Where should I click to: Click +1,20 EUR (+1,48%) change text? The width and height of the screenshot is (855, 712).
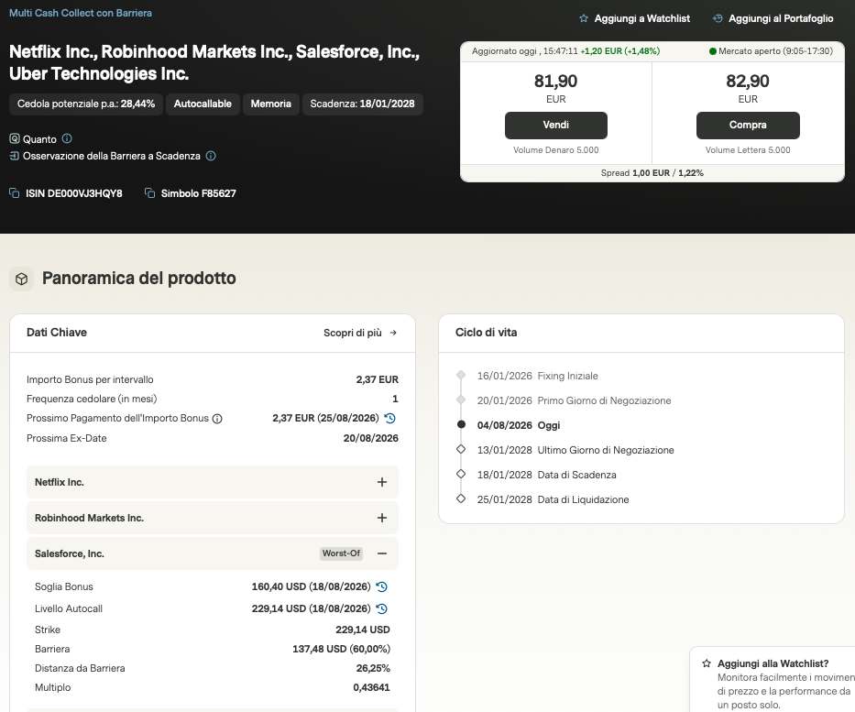tap(620, 51)
